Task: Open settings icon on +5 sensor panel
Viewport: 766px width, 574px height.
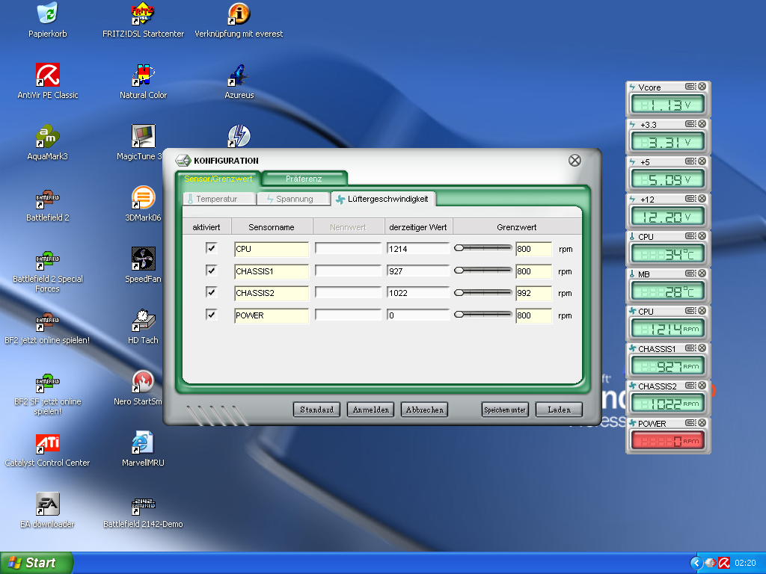Action: [690, 161]
